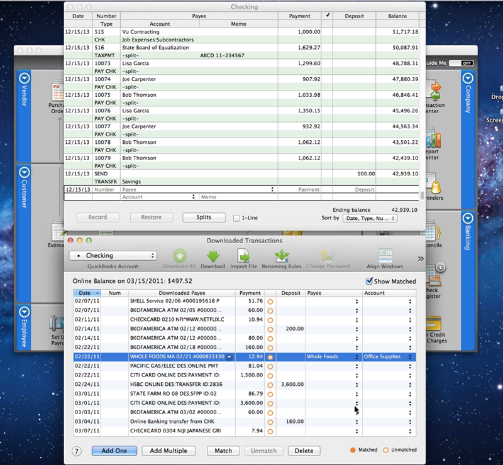Screen dimensions: 503x465
Task: Open Renaming Rules tool
Action: point(281,256)
